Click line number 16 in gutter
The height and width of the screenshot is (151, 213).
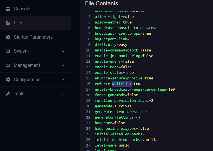pyautogui.click(x=88, y=84)
